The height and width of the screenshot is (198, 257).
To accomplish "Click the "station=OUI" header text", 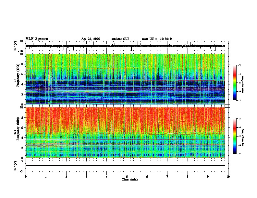I will point(120,39).
